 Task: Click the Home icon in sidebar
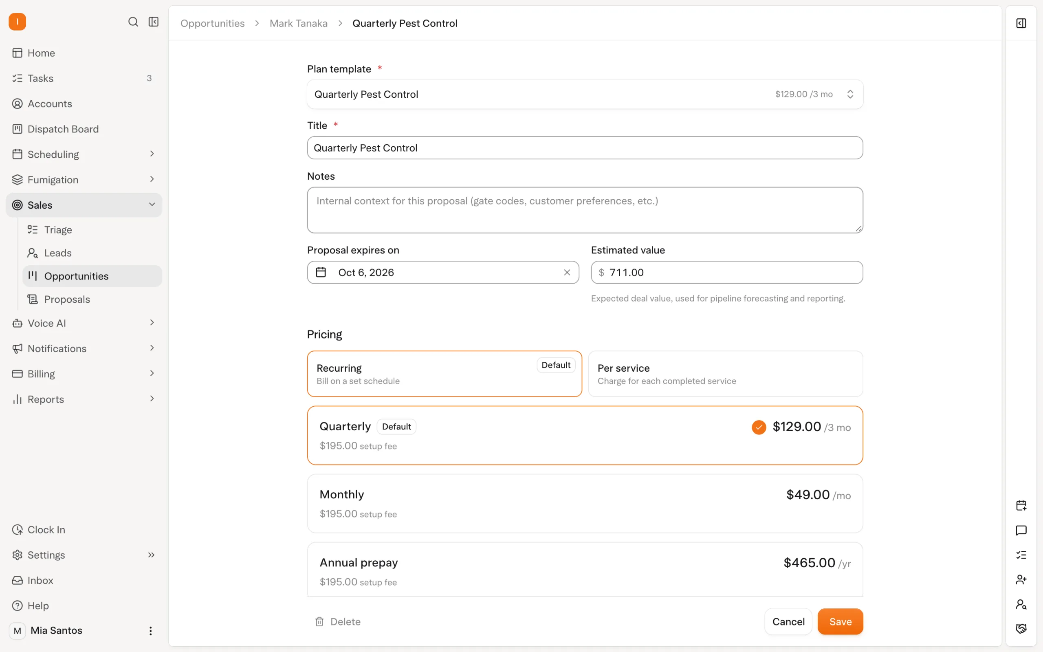point(17,53)
